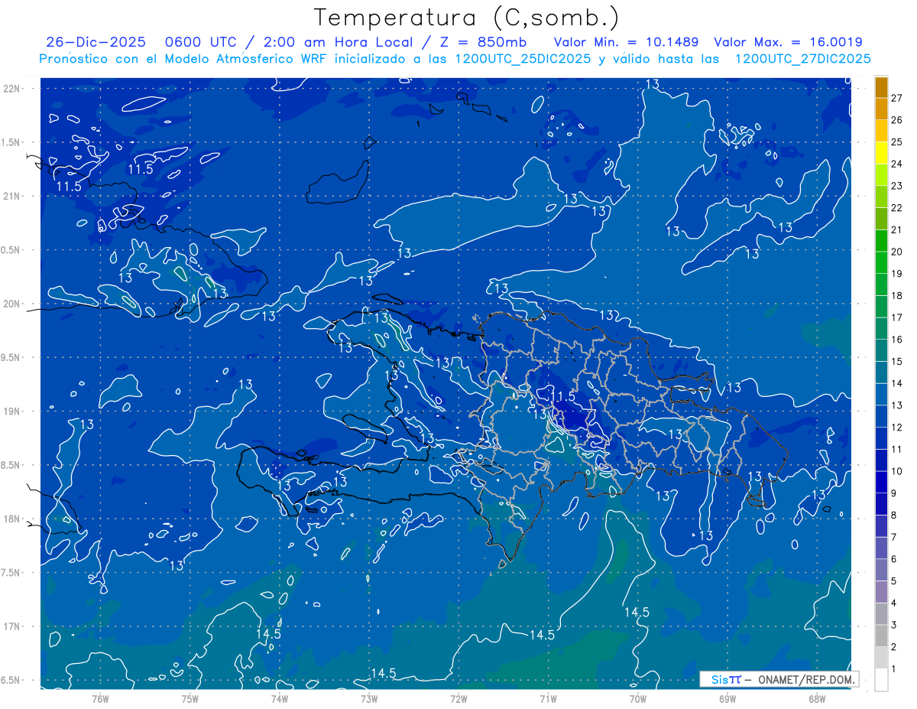This screenshot has width=917, height=709.
Task: Click the 2:00 am Hora Local text
Action: pyautogui.click(x=339, y=42)
